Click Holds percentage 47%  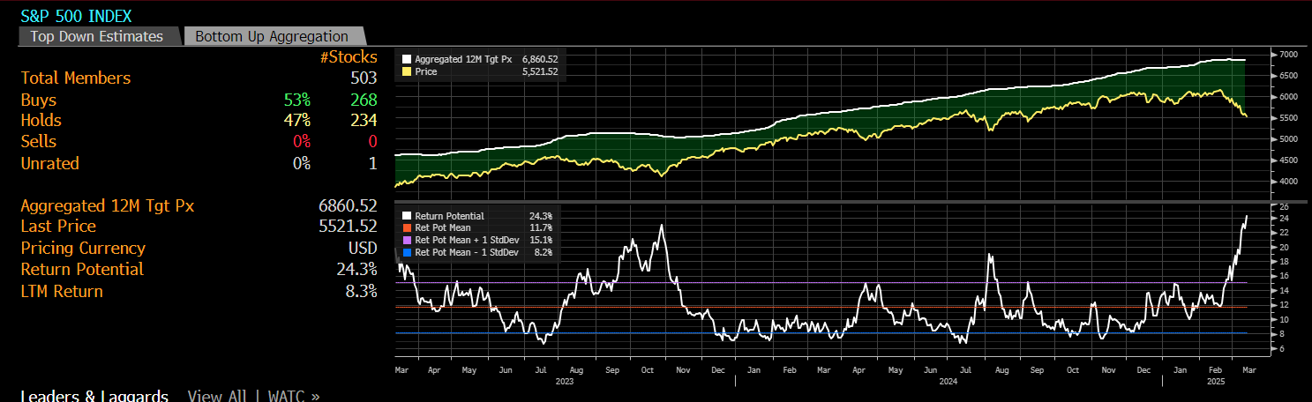click(296, 121)
